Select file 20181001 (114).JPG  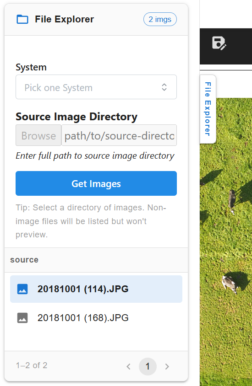[x=96, y=289]
